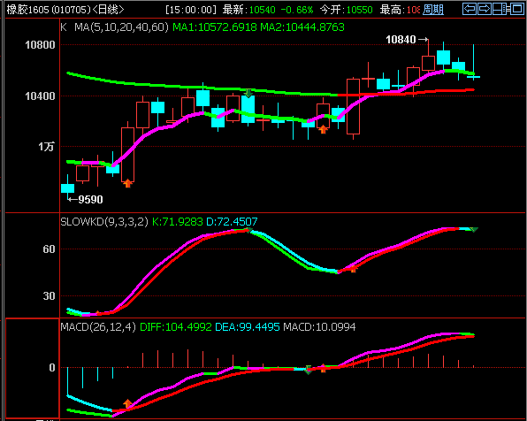Click the right arrow navigation icon
The height and width of the screenshot is (421, 527).
click(x=484, y=9)
